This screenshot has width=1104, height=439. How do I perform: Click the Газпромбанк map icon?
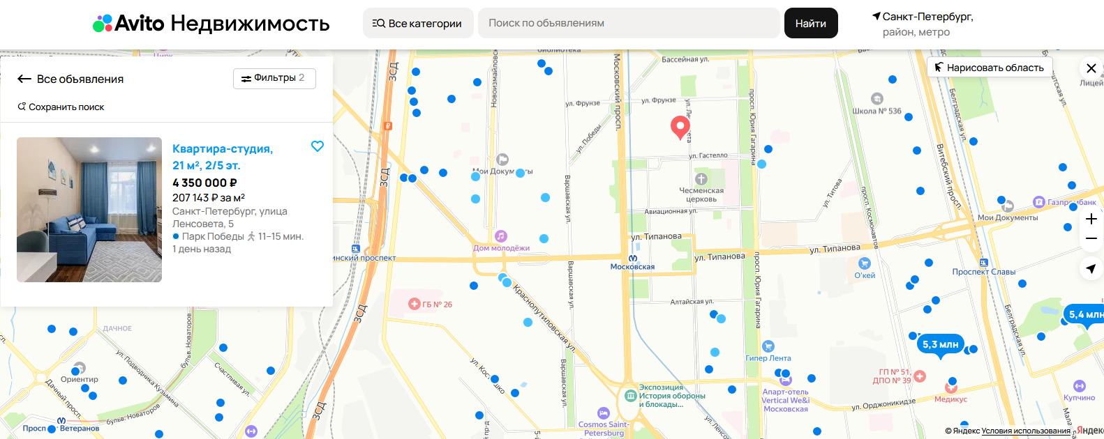[1039, 202]
